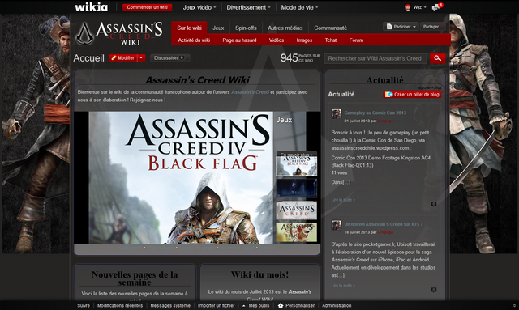The height and width of the screenshot is (310, 519).
Task: Open the Vidéos submenu item
Action: click(x=276, y=40)
